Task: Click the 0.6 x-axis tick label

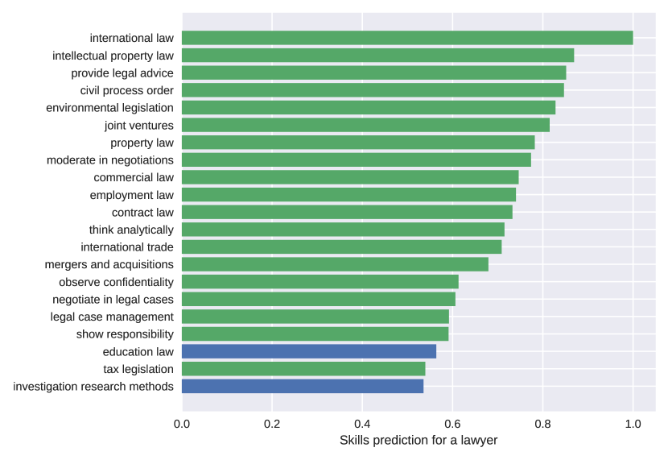Action: coord(452,424)
